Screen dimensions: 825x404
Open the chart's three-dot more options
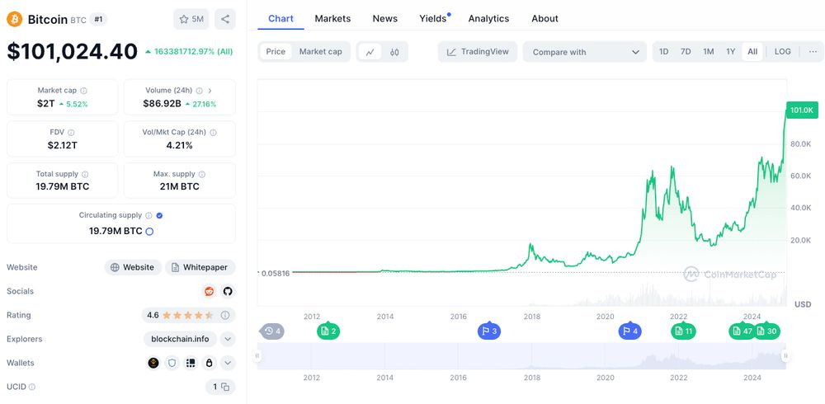coord(813,52)
